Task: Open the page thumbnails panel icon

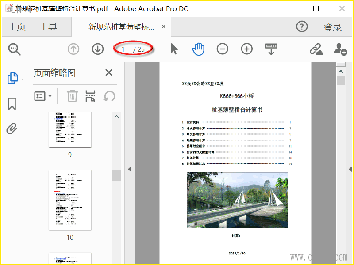Action: point(13,78)
